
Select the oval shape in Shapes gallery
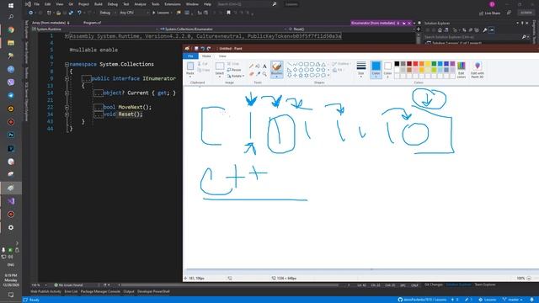point(301,64)
